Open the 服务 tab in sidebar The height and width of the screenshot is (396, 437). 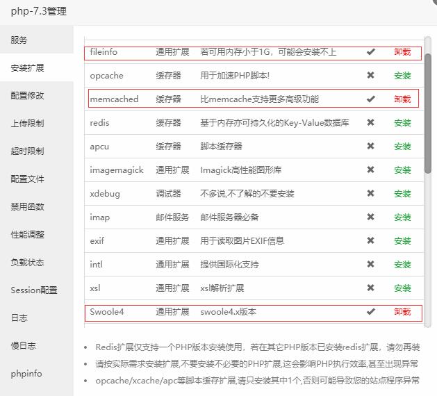(x=19, y=40)
